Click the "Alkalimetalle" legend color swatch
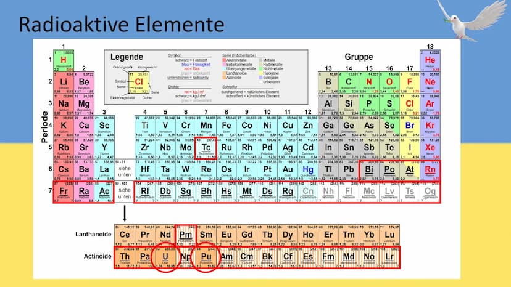 (224, 60)
